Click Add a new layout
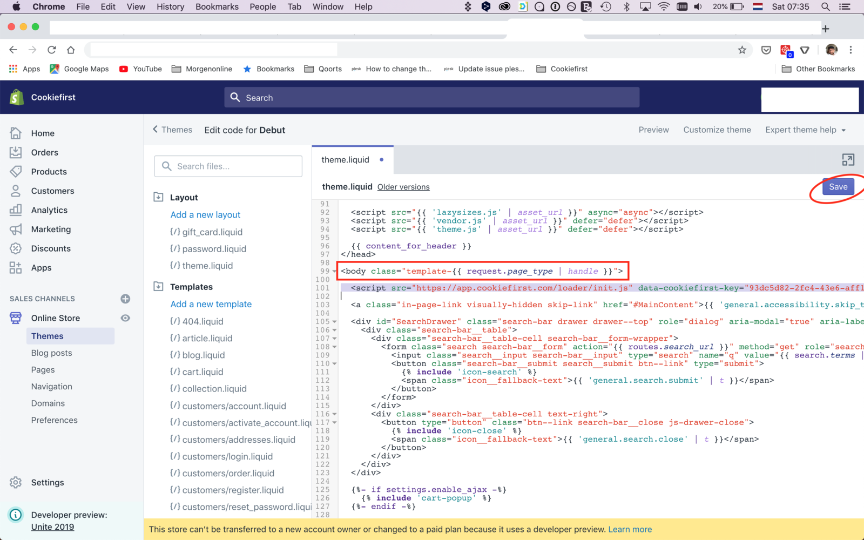The width and height of the screenshot is (864, 540). click(205, 214)
